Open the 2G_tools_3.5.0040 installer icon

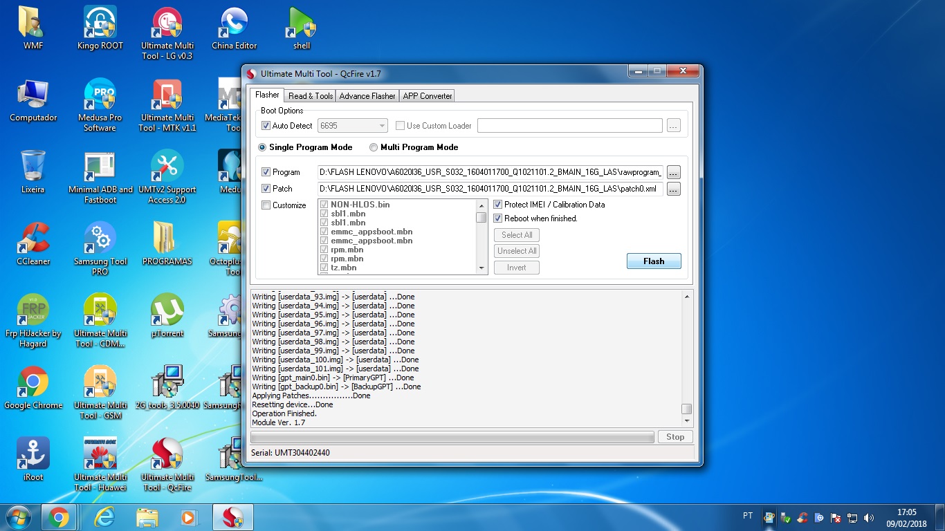[x=167, y=387]
